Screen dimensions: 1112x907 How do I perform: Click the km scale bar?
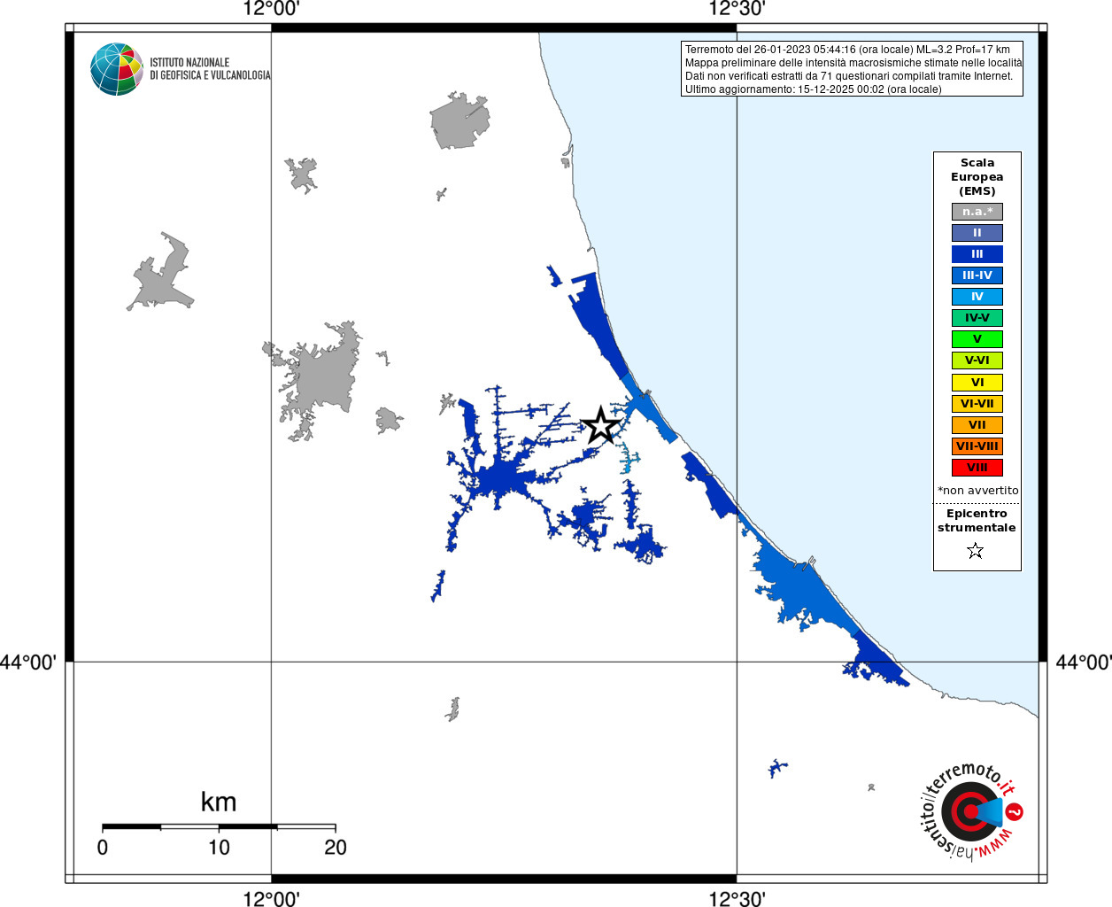click(219, 827)
